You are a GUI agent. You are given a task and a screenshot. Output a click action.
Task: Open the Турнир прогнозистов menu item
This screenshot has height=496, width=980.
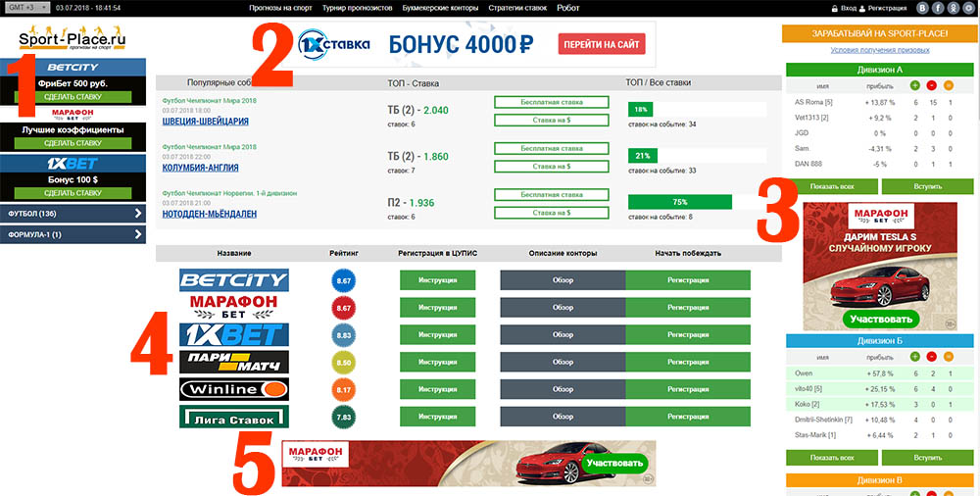[357, 8]
